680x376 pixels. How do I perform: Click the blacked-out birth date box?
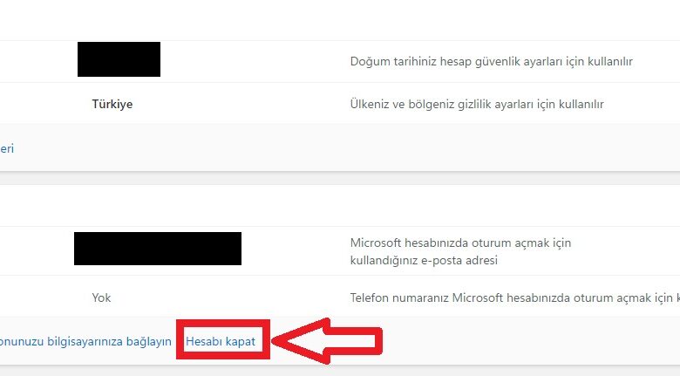coord(119,59)
